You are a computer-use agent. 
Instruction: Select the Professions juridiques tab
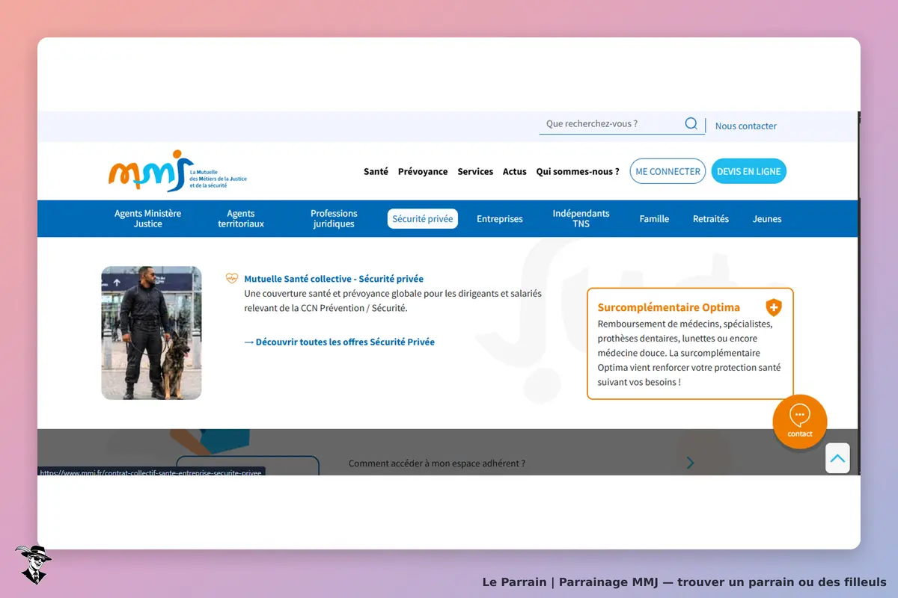click(334, 218)
